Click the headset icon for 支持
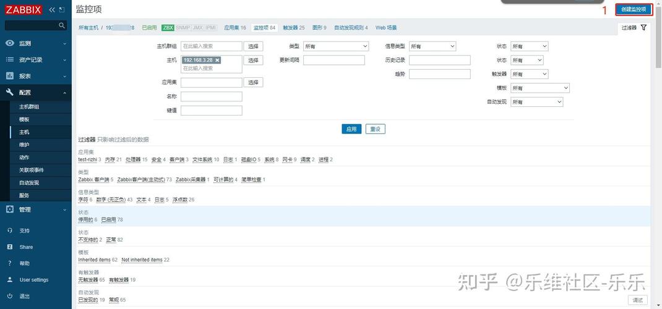 click(10, 231)
